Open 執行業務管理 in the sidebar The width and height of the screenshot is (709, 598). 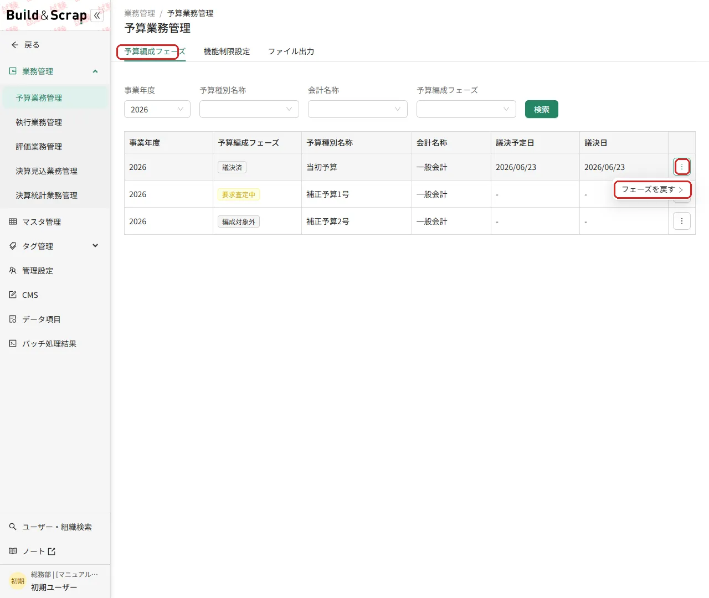[54, 122]
